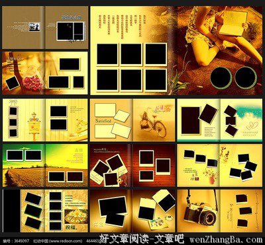Click the heart doodle on teal page

[252, 126]
